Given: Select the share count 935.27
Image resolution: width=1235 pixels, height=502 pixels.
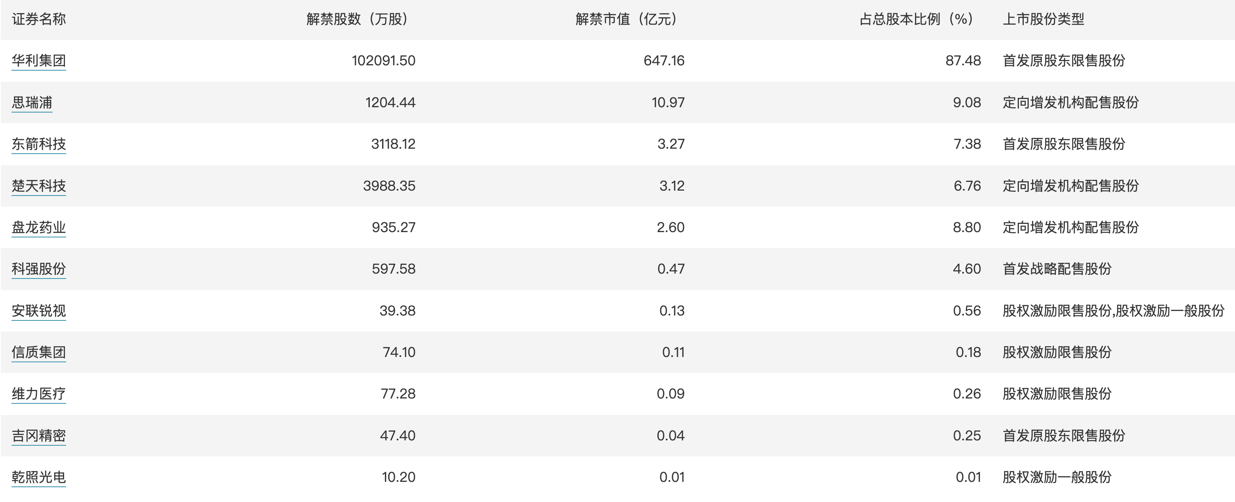Looking at the screenshot, I should (394, 227).
